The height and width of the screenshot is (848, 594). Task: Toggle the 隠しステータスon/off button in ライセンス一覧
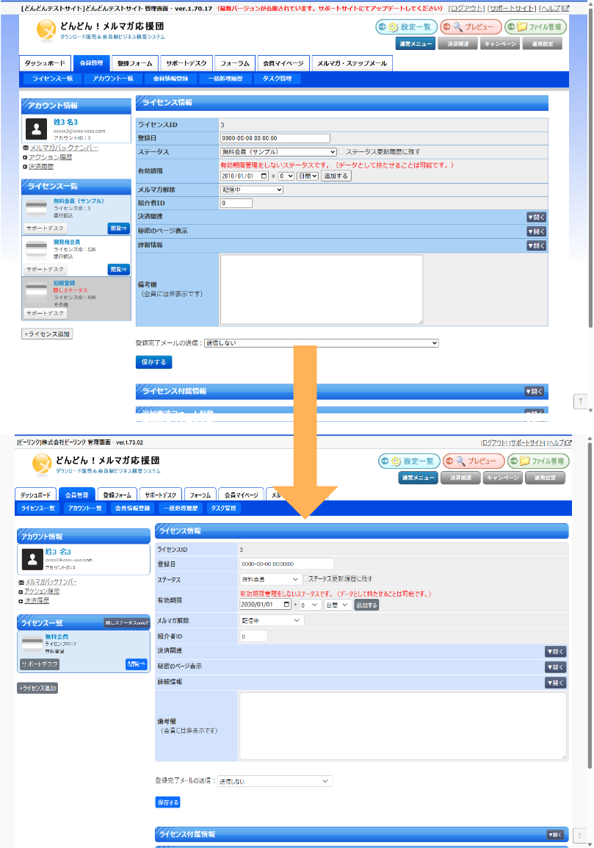[126, 623]
